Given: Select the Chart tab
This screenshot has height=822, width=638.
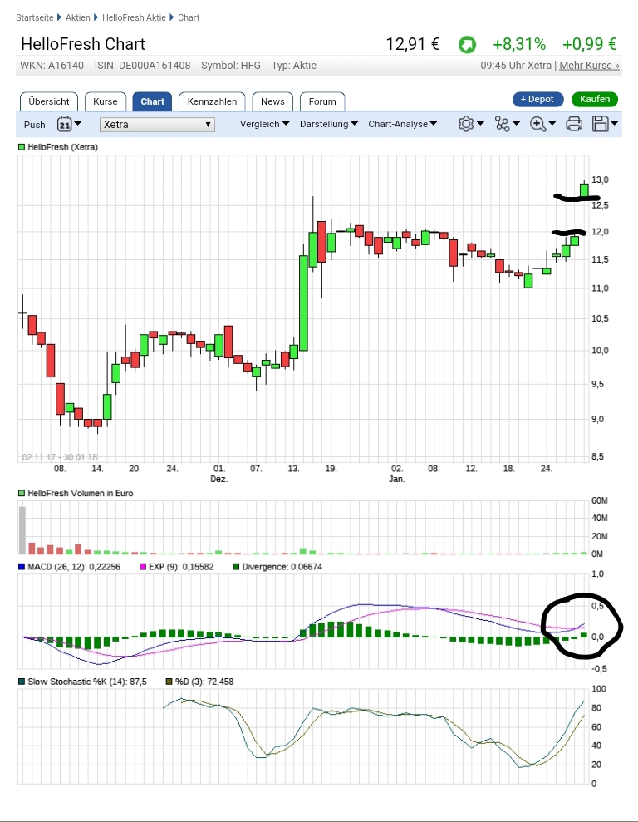Looking at the screenshot, I should pos(152,101).
